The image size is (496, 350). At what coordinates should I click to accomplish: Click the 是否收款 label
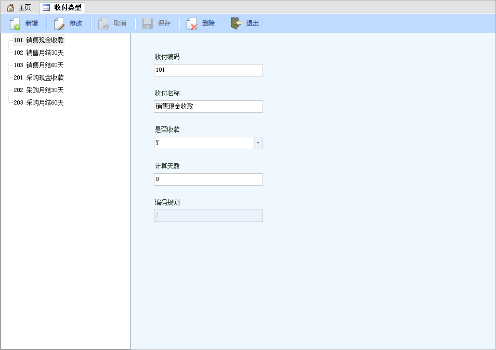(167, 129)
